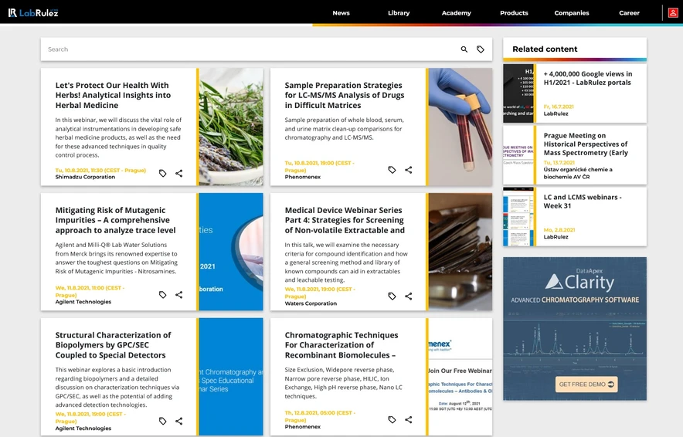Share the Mitigating Risk of Mutagenic Impurities webinar
The image size is (683, 437).
coord(179,295)
